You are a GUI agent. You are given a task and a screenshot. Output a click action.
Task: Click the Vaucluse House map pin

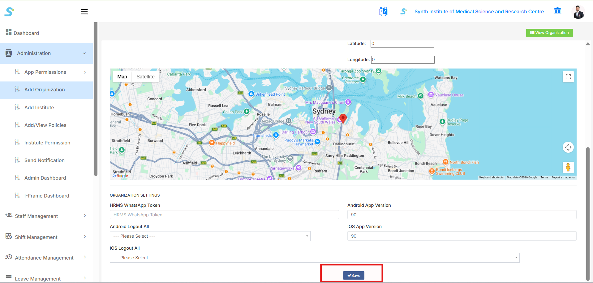coord(431,94)
